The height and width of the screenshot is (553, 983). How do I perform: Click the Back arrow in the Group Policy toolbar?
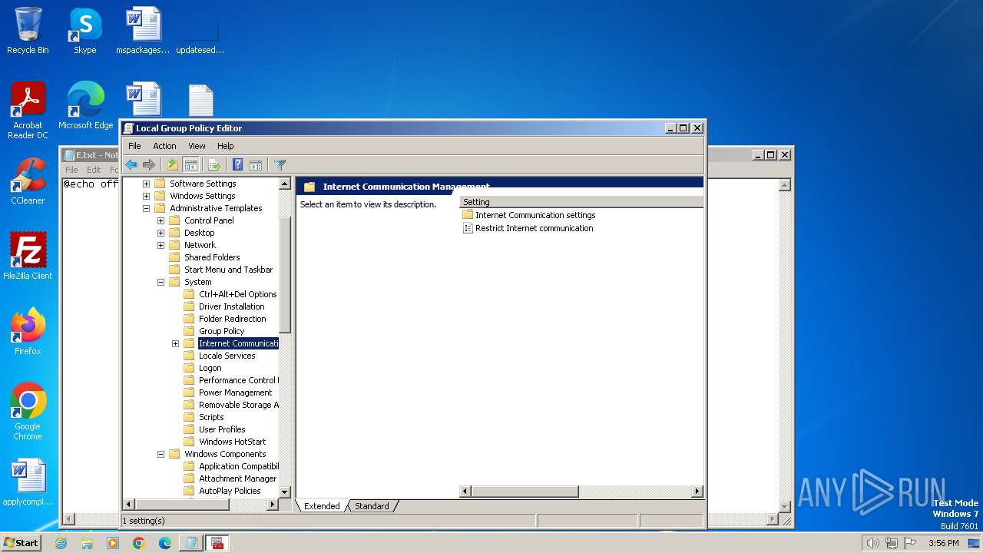click(131, 165)
